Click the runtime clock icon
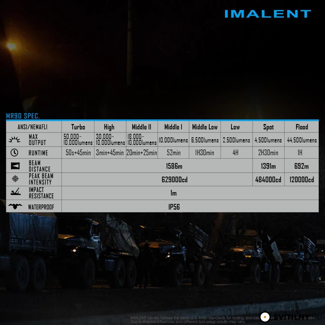 pos(14,153)
